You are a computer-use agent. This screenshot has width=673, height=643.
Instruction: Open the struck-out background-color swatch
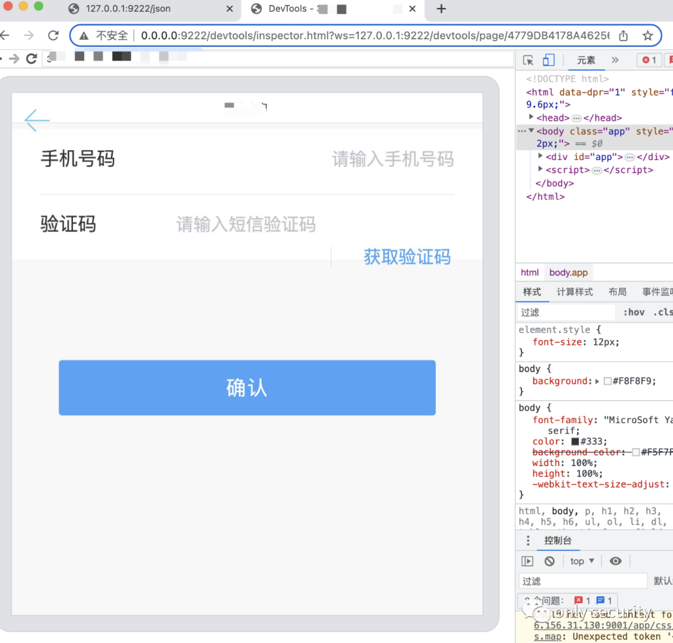(636, 452)
